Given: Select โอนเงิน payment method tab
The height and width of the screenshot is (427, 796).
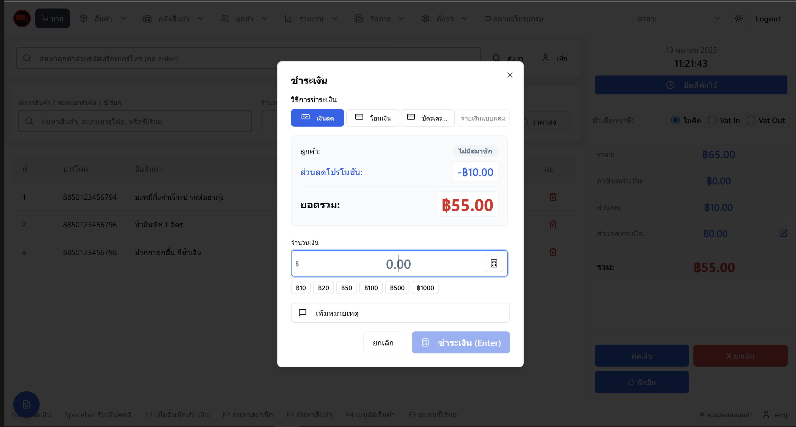Looking at the screenshot, I should click(x=373, y=118).
